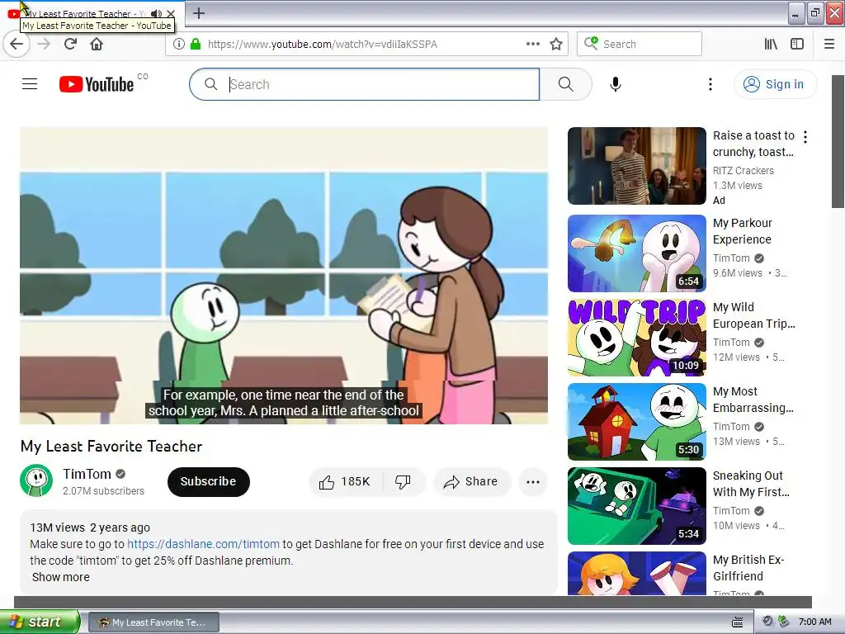This screenshot has width=845, height=634.
Task: Open Sneaking Out With My First thumbnail
Action: coord(636,506)
